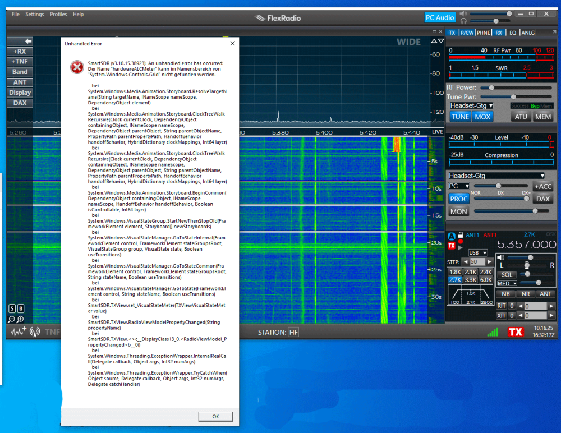The width and height of the screenshot is (561, 433).
Task: Open the USB mode dropdown
Action: tap(477, 252)
